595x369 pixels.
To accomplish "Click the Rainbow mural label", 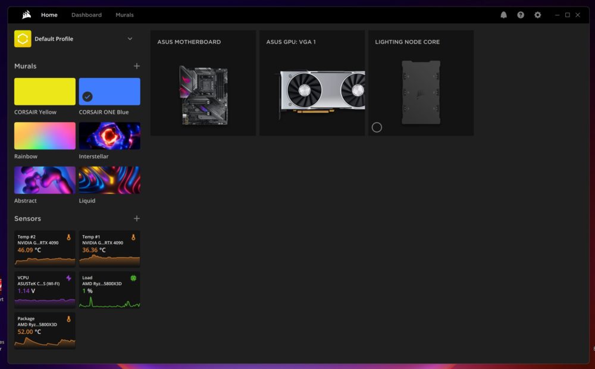I will pos(26,157).
